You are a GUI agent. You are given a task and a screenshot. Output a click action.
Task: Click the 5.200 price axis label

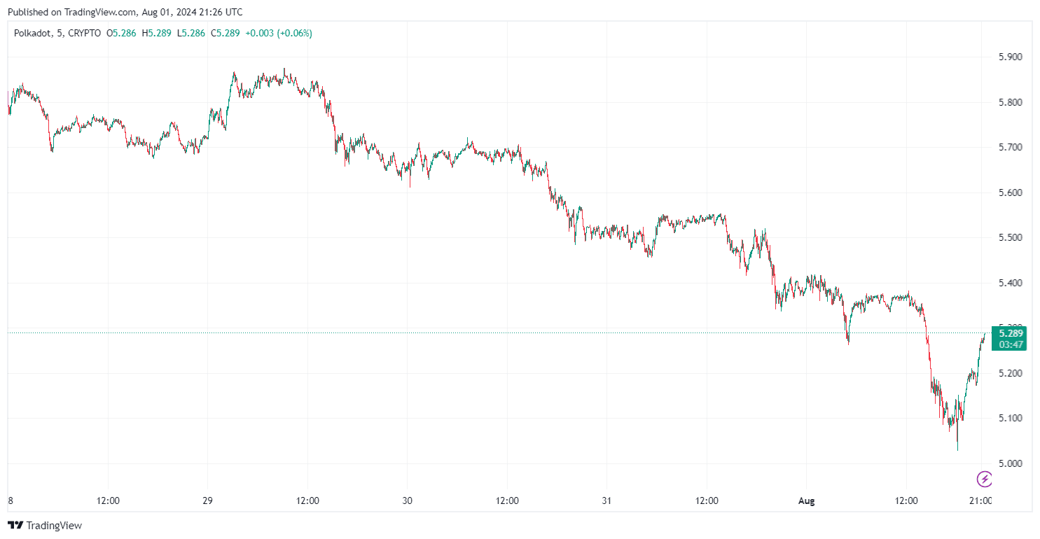point(1011,373)
